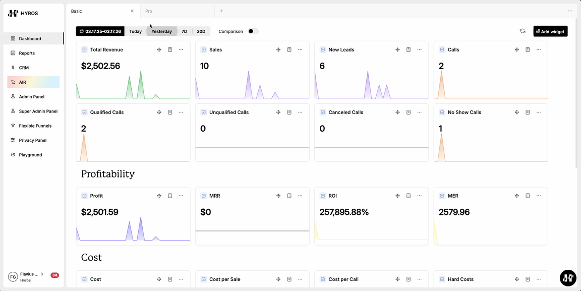Select the 7D time range button
The height and width of the screenshot is (291, 581).
click(x=184, y=31)
